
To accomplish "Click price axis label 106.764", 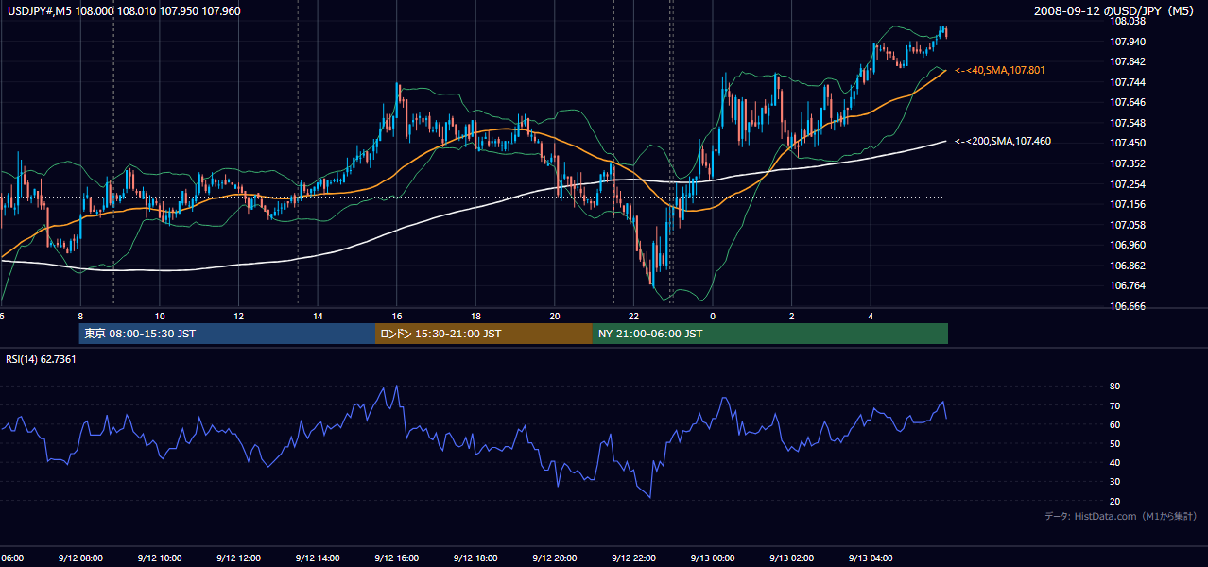I will 1129,285.
